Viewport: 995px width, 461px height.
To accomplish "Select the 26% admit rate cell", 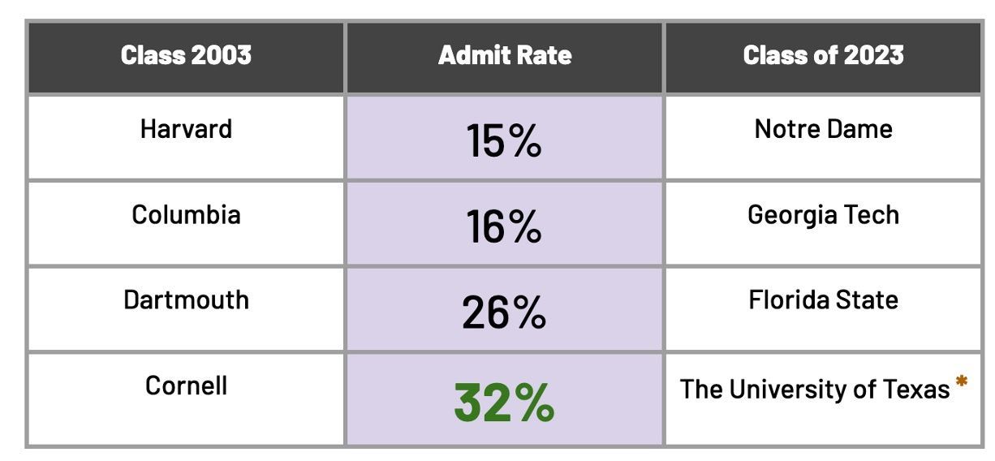I will (x=505, y=308).
